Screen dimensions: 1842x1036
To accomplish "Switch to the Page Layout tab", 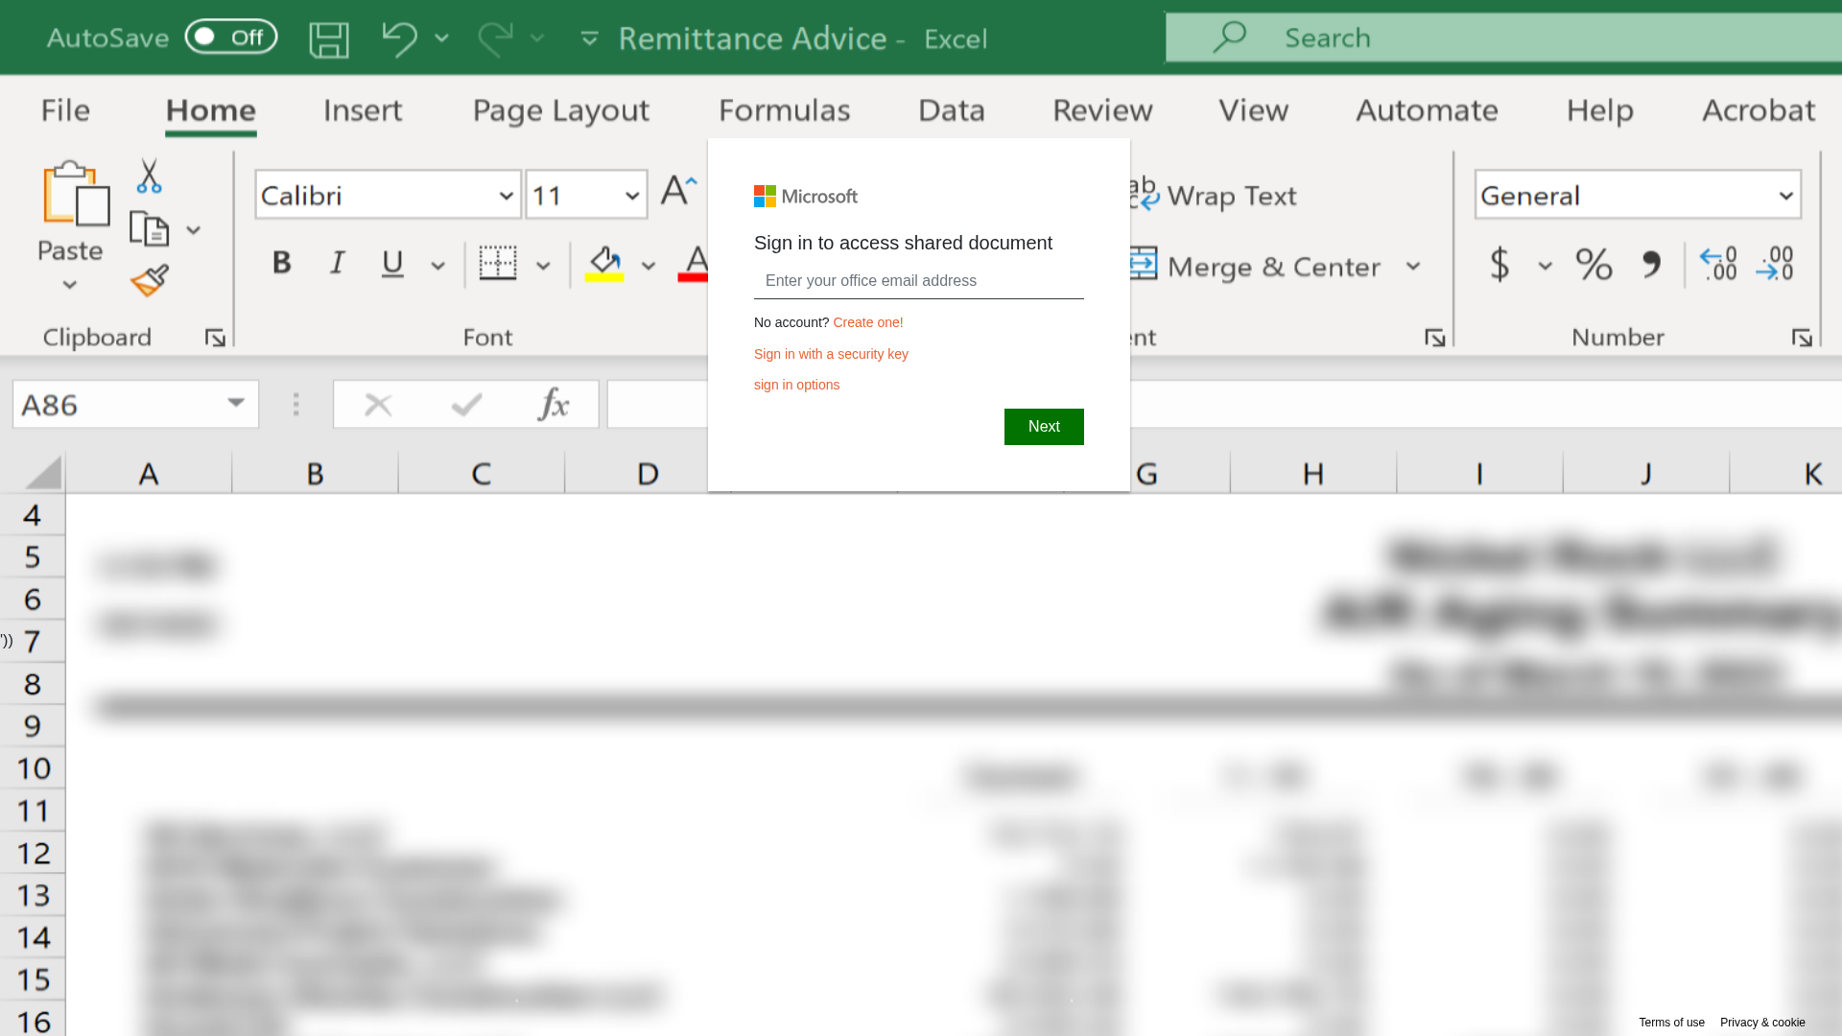I will [561, 110].
